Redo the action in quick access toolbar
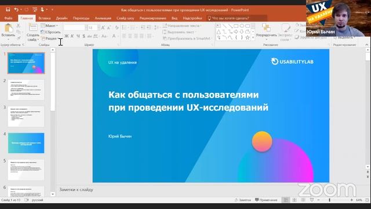The image size is (371, 209). 27,9
